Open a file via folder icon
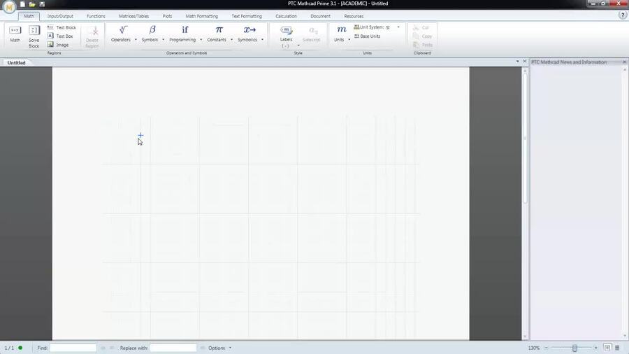The width and height of the screenshot is (629, 354). click(32, 4)
